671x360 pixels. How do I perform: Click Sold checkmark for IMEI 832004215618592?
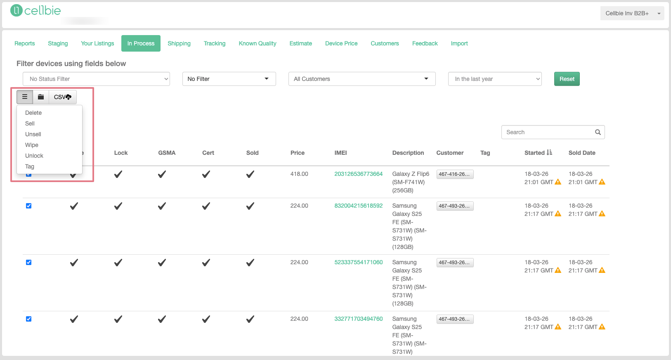pos(250,206)
